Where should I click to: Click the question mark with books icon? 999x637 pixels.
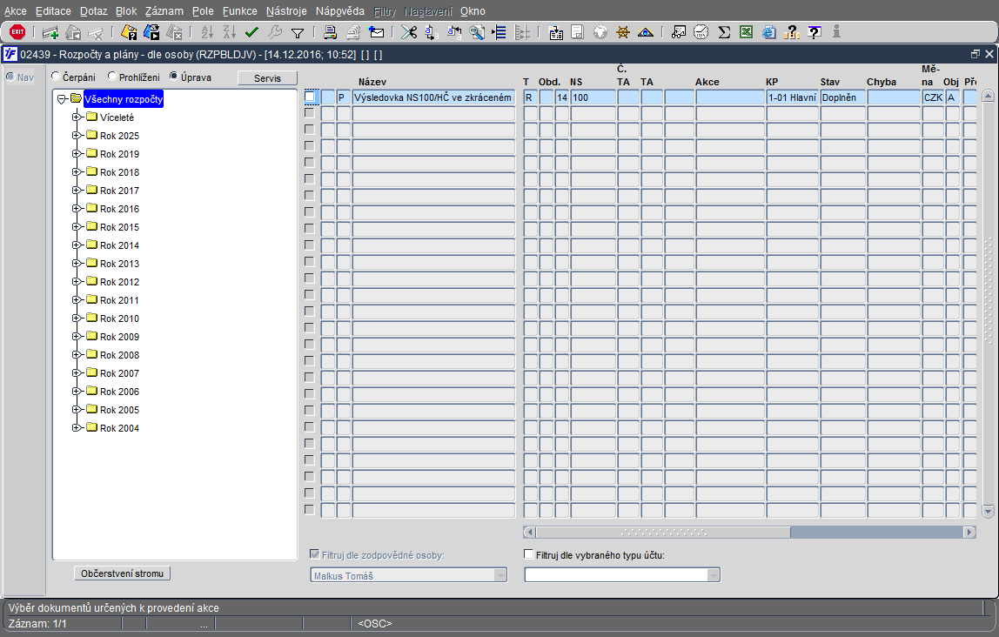792,32
